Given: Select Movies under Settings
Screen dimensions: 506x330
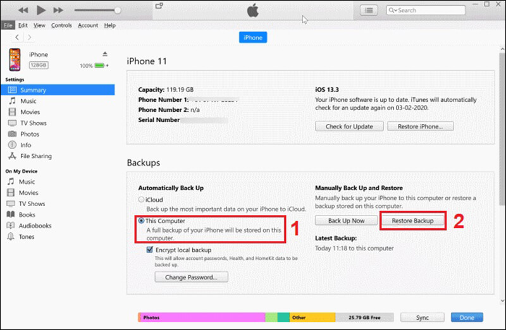Looking at the screenshot, I should tap(30, 112).
